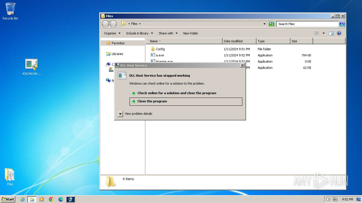
Task: Expand the view options dropdown arrow
Action: point(324,33)
